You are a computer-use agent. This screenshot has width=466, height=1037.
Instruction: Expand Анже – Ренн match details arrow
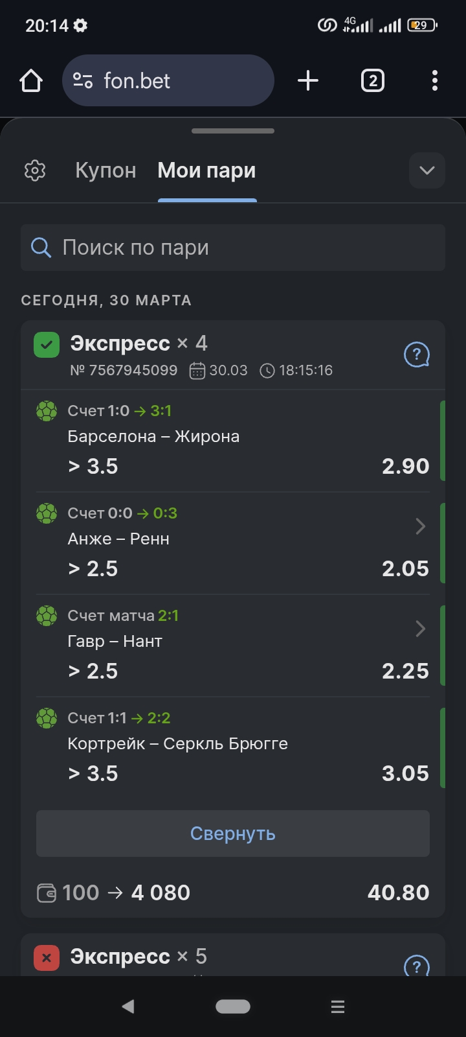[x=420, y=526]
